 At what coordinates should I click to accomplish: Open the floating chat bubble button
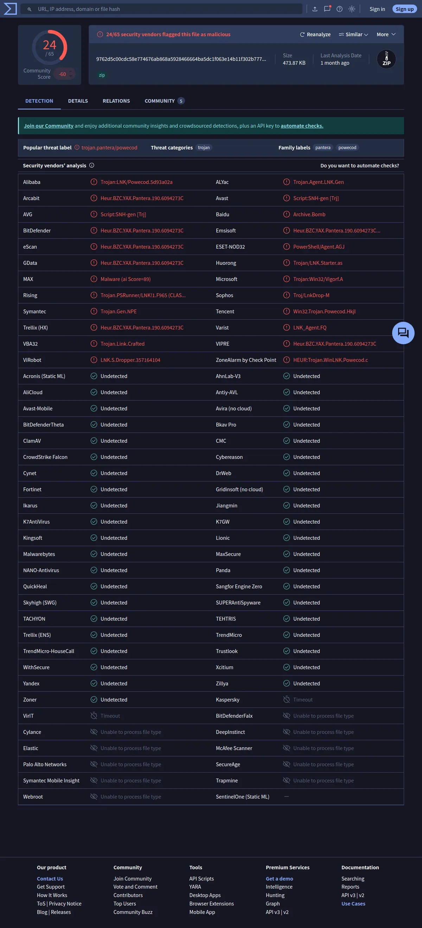(403, 333)
